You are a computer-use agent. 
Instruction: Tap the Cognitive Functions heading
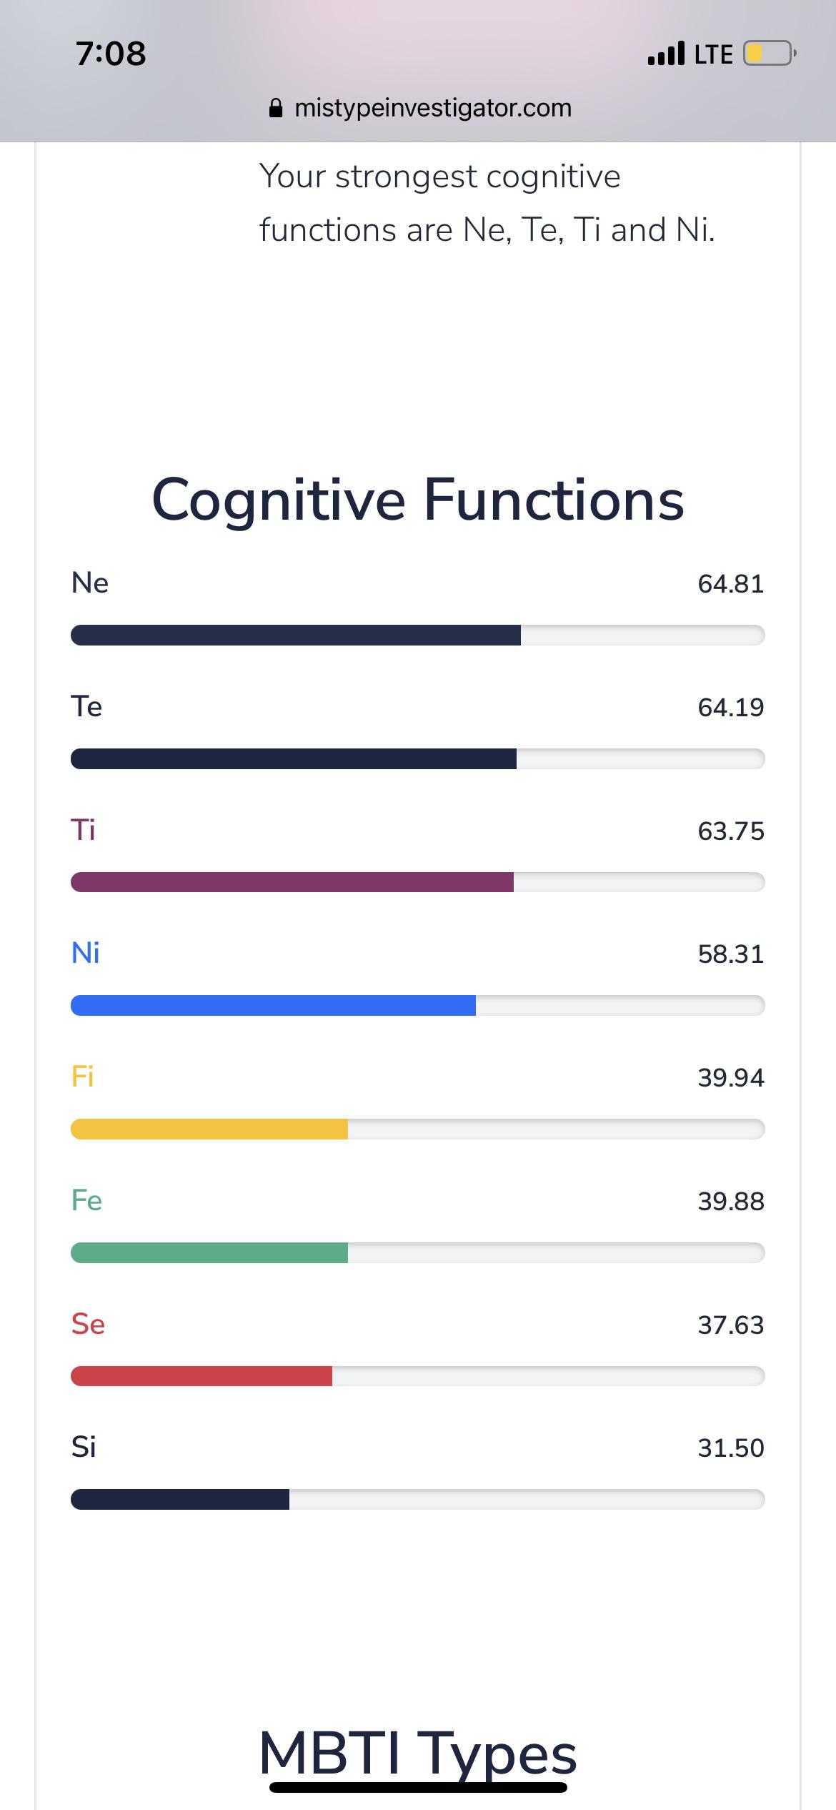pos(418,500)
